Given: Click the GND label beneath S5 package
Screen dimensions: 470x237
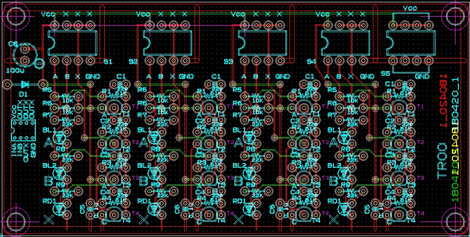Looking at the screenshot, I should pyautogui.click(x=422, y=77).
